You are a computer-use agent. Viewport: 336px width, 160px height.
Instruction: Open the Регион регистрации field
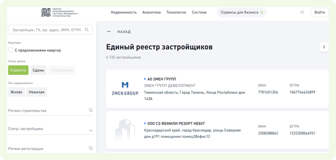point(50,149)
